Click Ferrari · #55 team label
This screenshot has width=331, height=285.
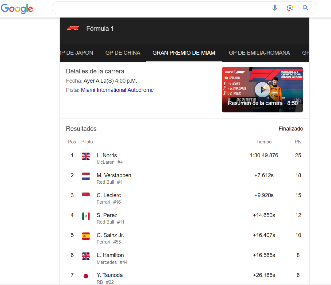click(109, 242)
